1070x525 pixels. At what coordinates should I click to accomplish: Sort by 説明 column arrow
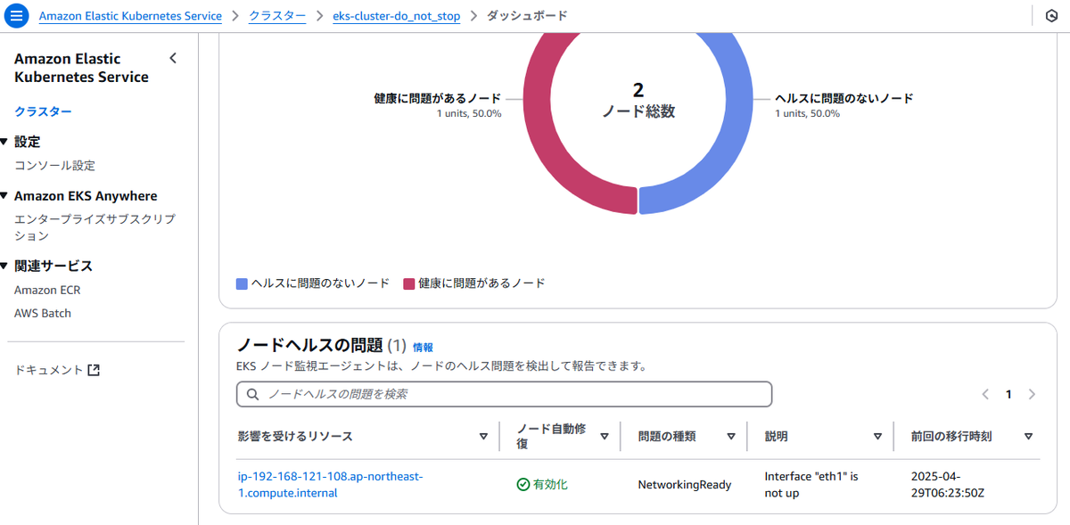877,437
